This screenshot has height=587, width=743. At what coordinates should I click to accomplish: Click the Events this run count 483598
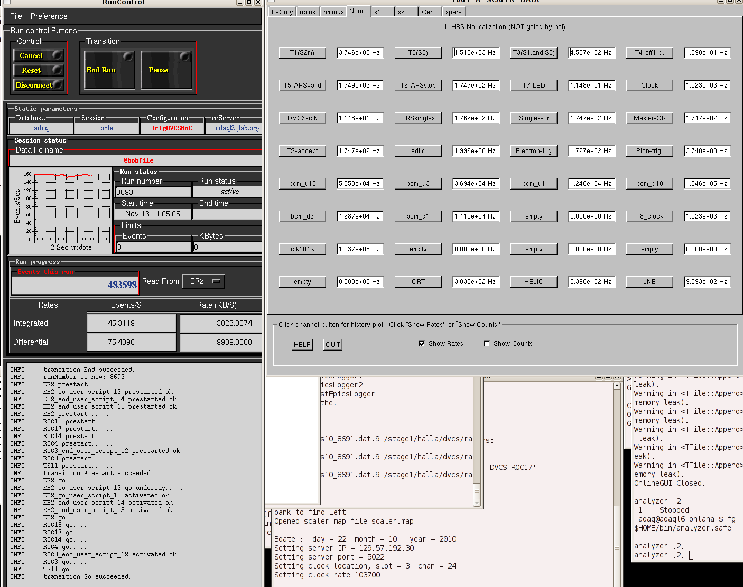tap(75, 285)
